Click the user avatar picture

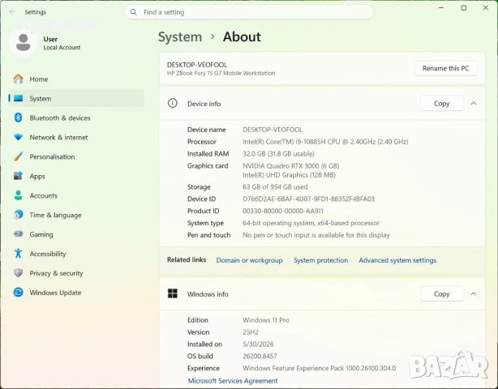pos(24,43)
